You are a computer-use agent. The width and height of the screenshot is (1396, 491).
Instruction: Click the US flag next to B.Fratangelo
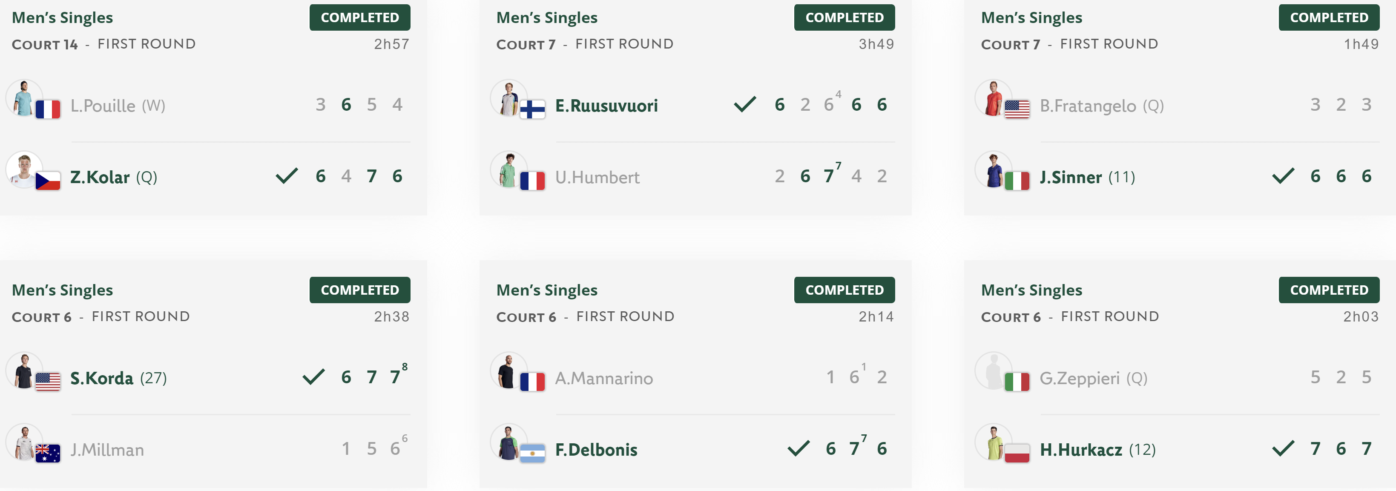click(x=1017, y=109)
